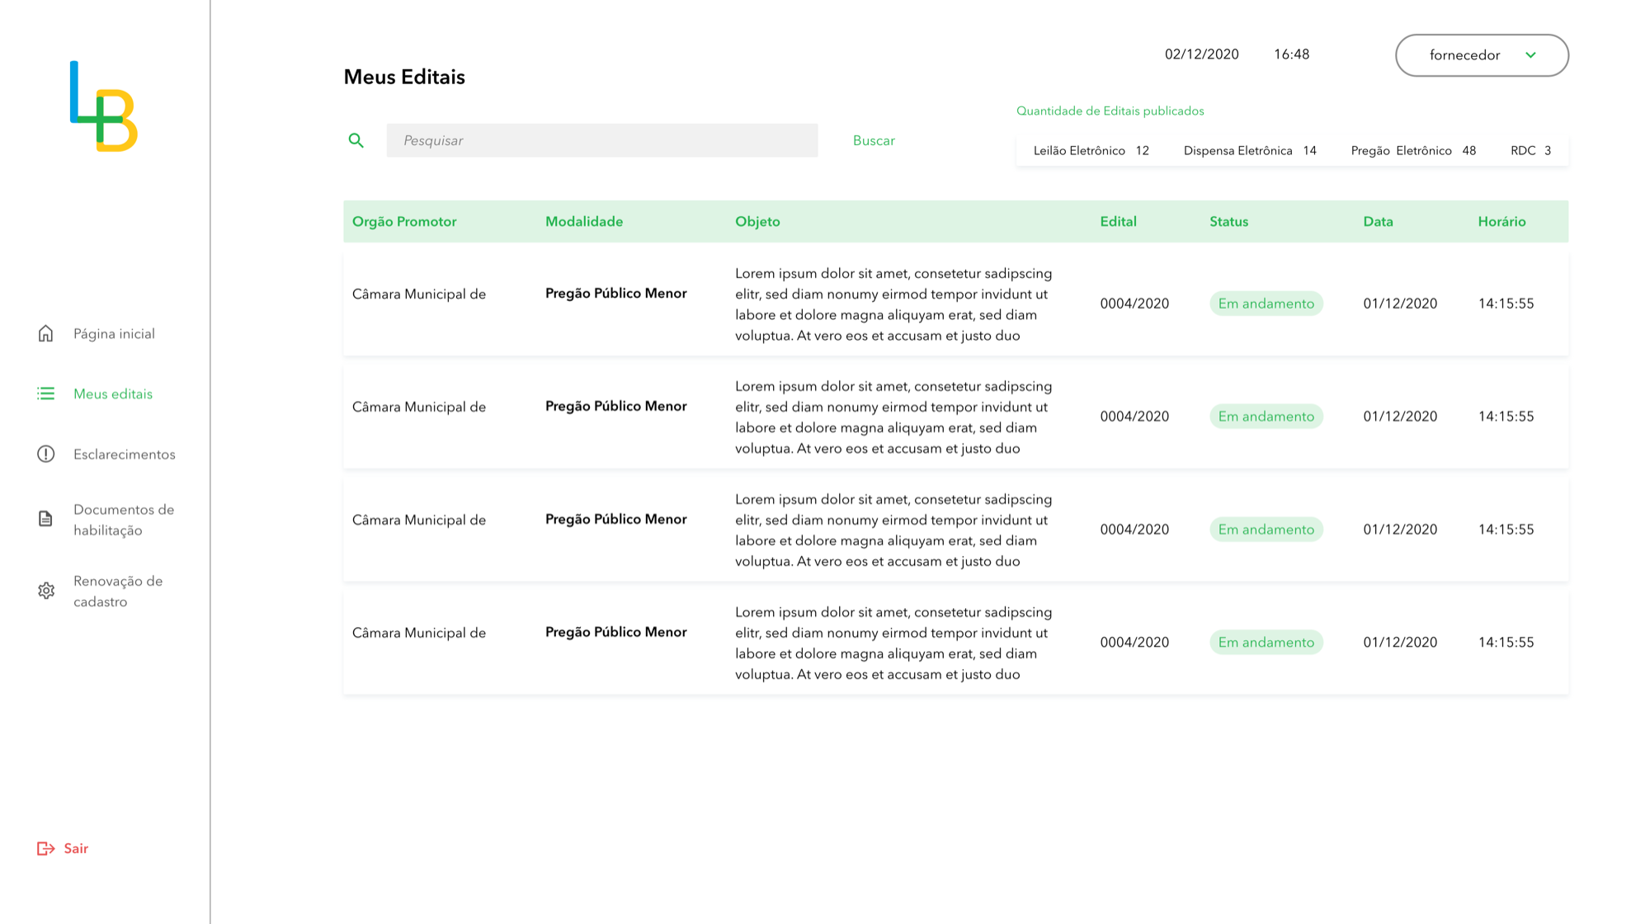Click the Em andamento badge in fourth row

pos(1266,643)
